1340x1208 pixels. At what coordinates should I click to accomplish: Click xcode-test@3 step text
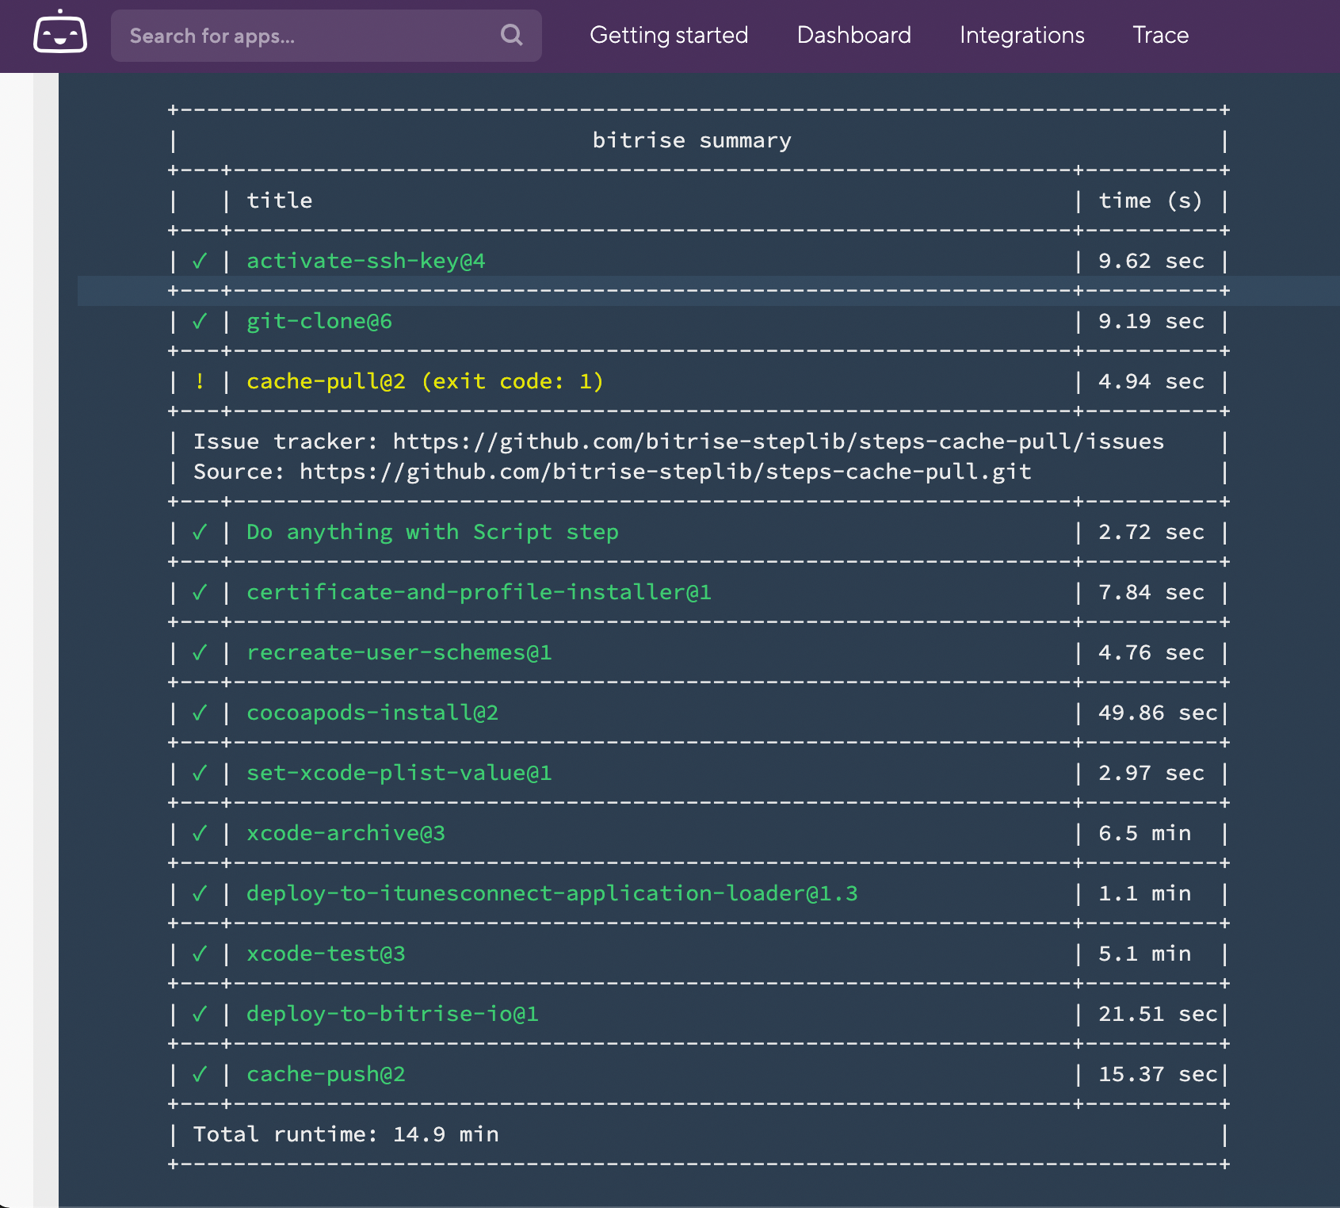[x=326, y=954]
